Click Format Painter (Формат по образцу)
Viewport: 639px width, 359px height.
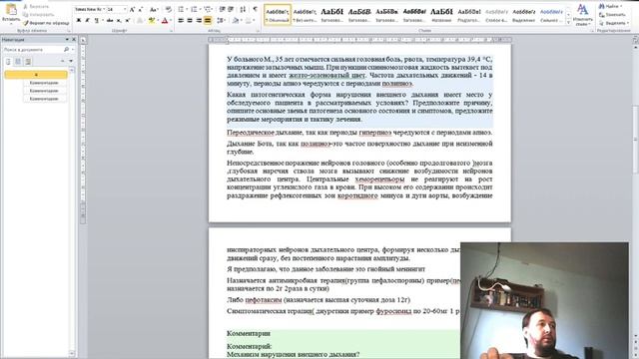point(46,23)
